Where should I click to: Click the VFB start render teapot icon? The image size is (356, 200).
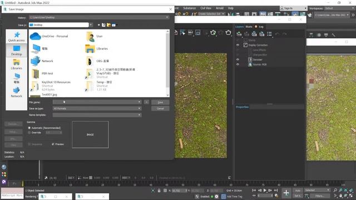(x=228, y=33)
